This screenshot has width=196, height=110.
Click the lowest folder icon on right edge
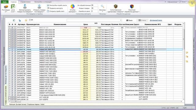coord(187,61)
